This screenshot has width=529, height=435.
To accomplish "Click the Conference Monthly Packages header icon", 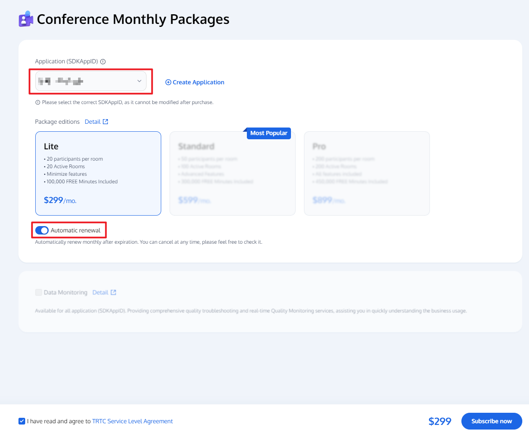I will pos(26,18).
